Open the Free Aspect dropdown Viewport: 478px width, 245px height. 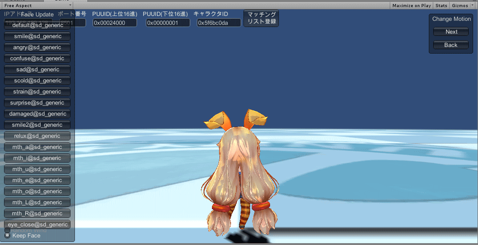[x=37, y=5]
